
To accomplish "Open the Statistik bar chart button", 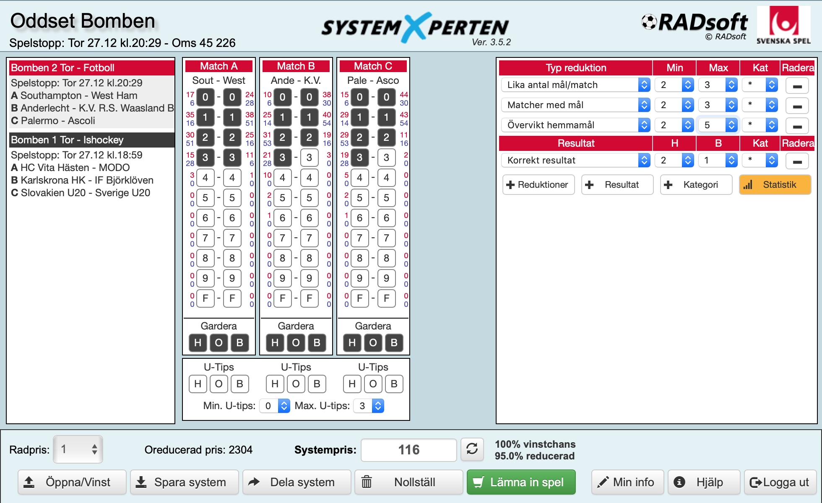I will click(775, 185).
